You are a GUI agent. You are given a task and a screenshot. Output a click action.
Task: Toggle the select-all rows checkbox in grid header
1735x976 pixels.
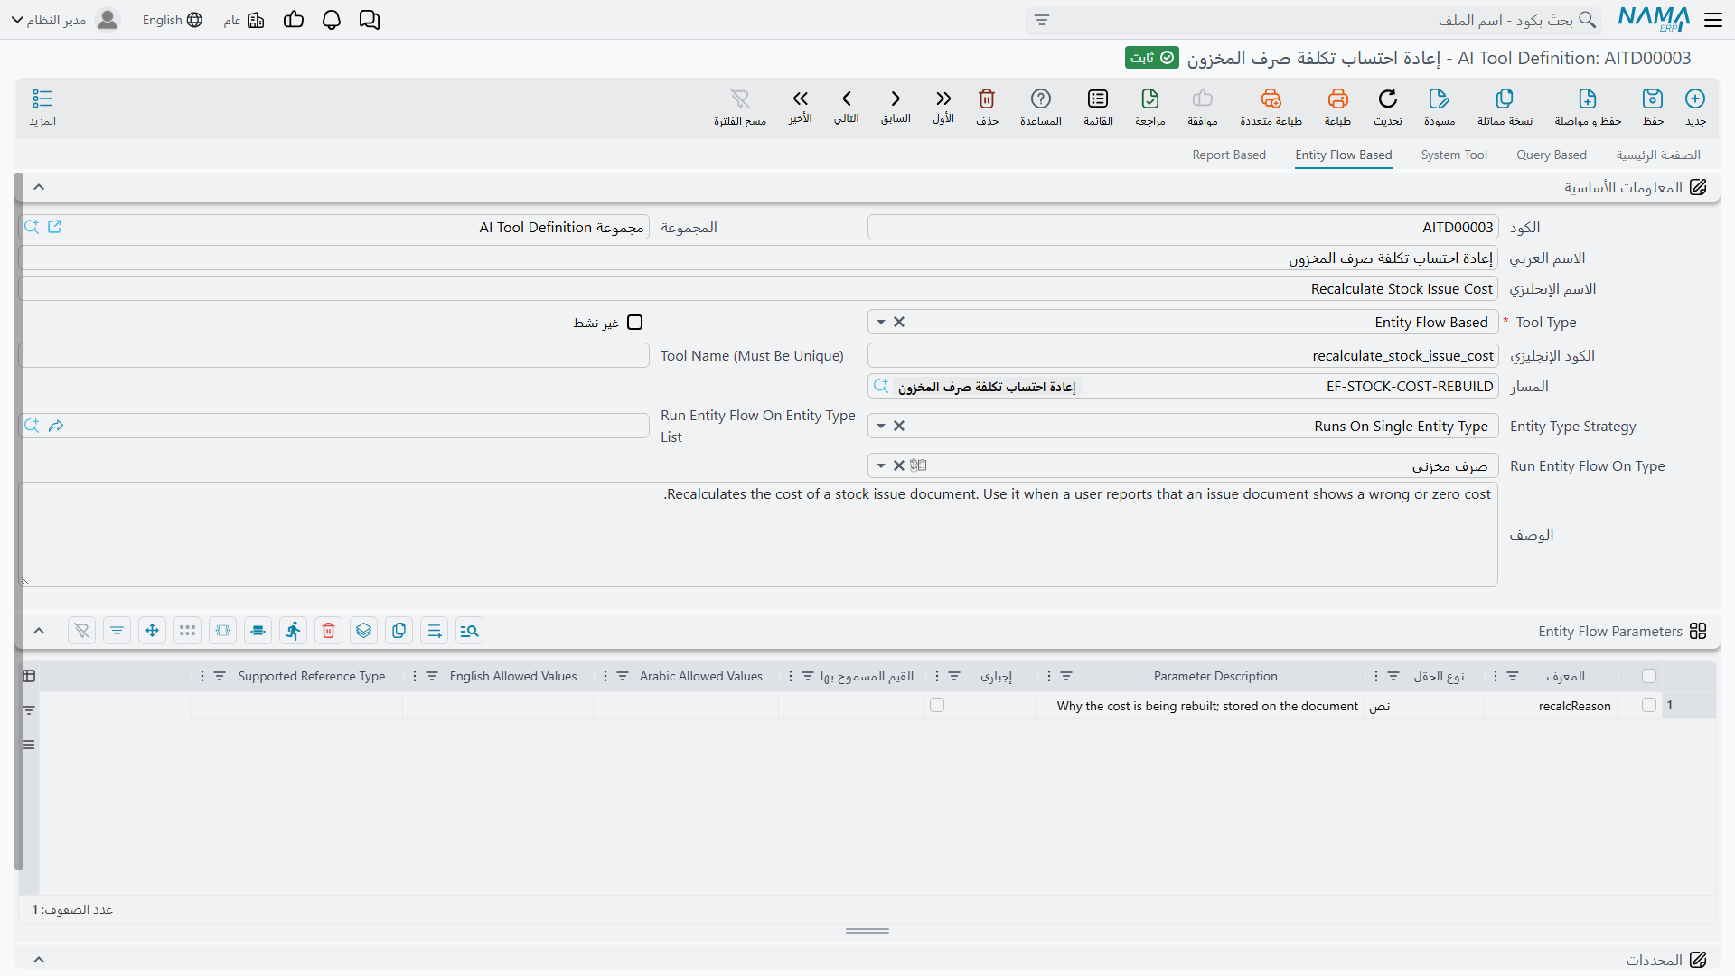[1649, 676]
